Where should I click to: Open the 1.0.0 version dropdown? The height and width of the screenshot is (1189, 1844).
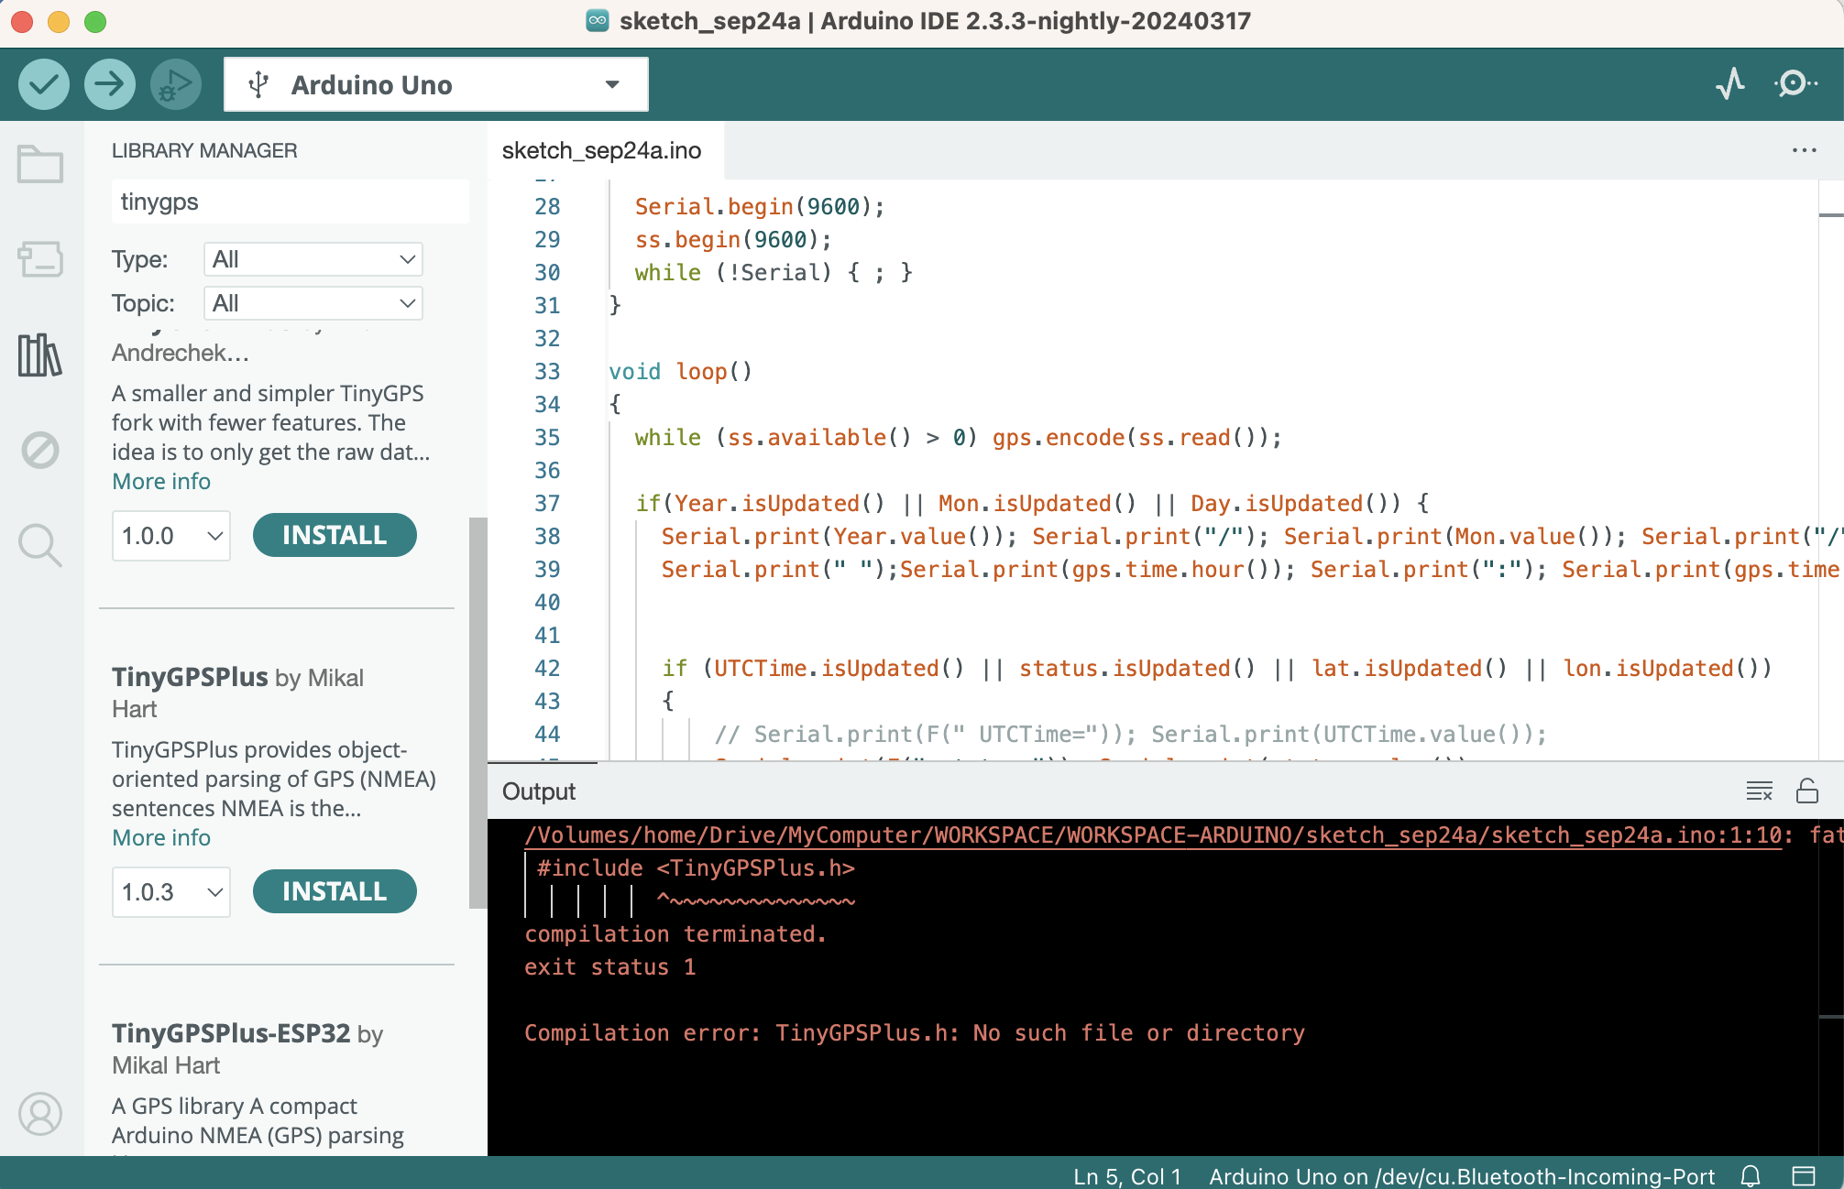[170, 536]
